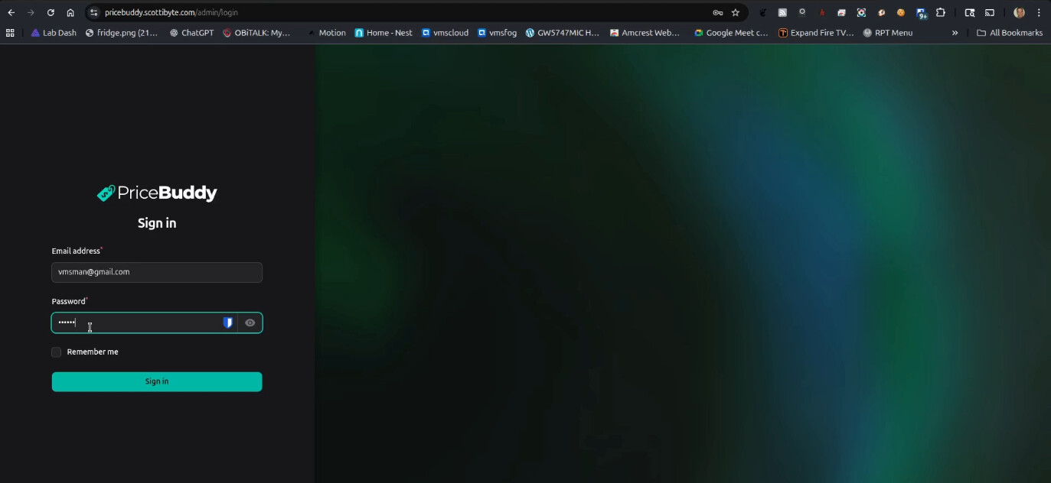Go to browser home page icon

70,12
